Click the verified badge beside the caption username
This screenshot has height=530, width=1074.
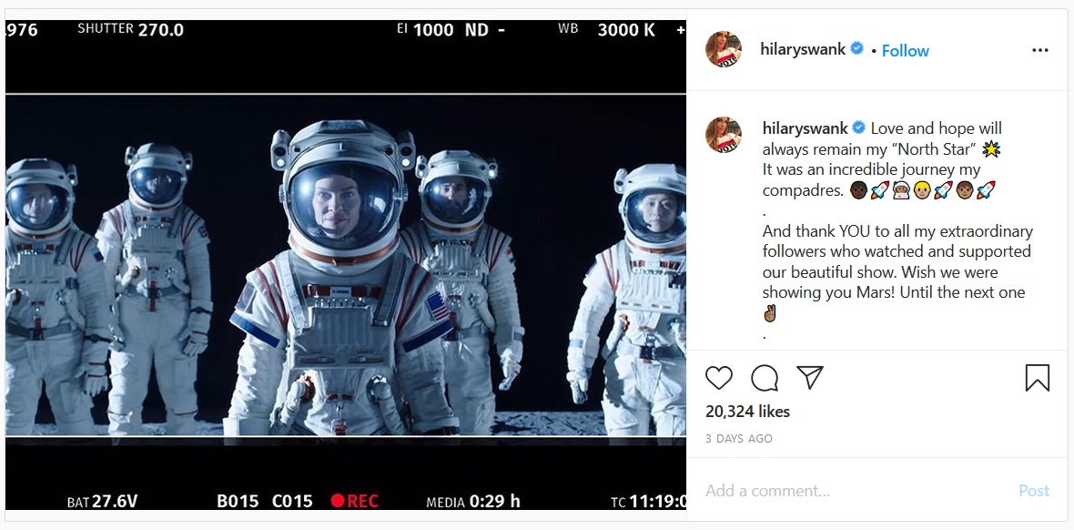tap(859, 128)
